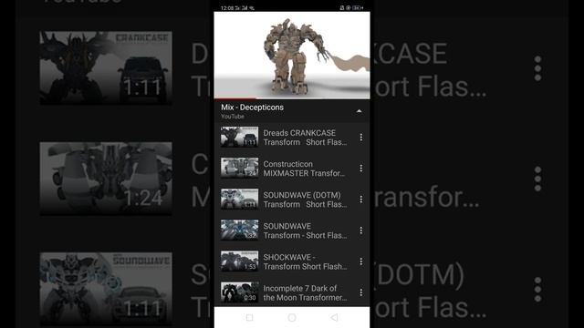Play Incomplete 7 Dark of the Moon thumbnail
This screenshot has height=328, width=584.
(239, 292)
